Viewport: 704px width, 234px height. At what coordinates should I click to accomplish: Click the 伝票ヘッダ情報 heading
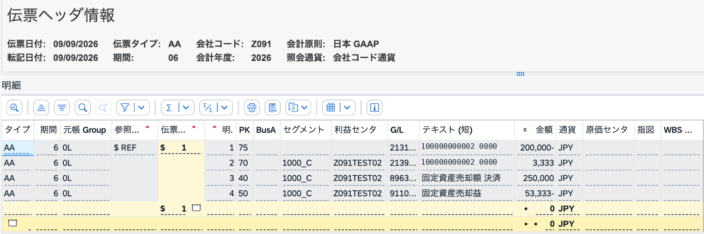[x=61, y=15]
